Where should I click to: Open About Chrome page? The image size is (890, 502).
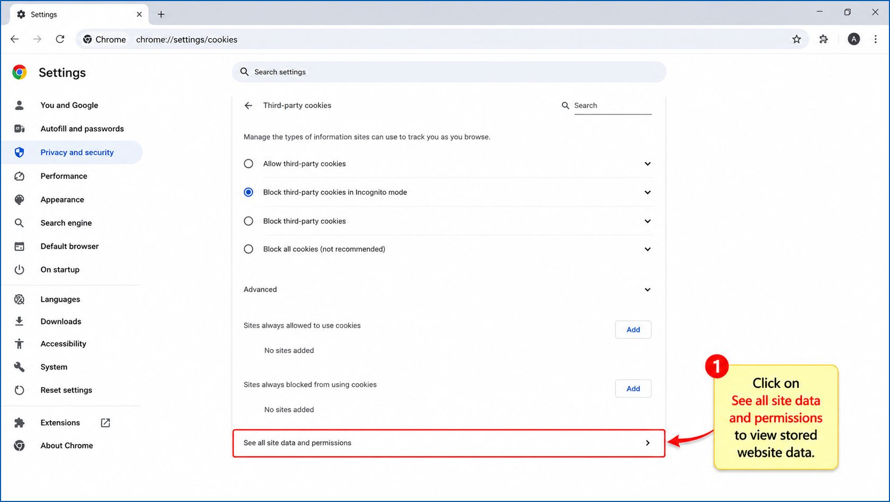pyautogui.click(x=66, y=446)
